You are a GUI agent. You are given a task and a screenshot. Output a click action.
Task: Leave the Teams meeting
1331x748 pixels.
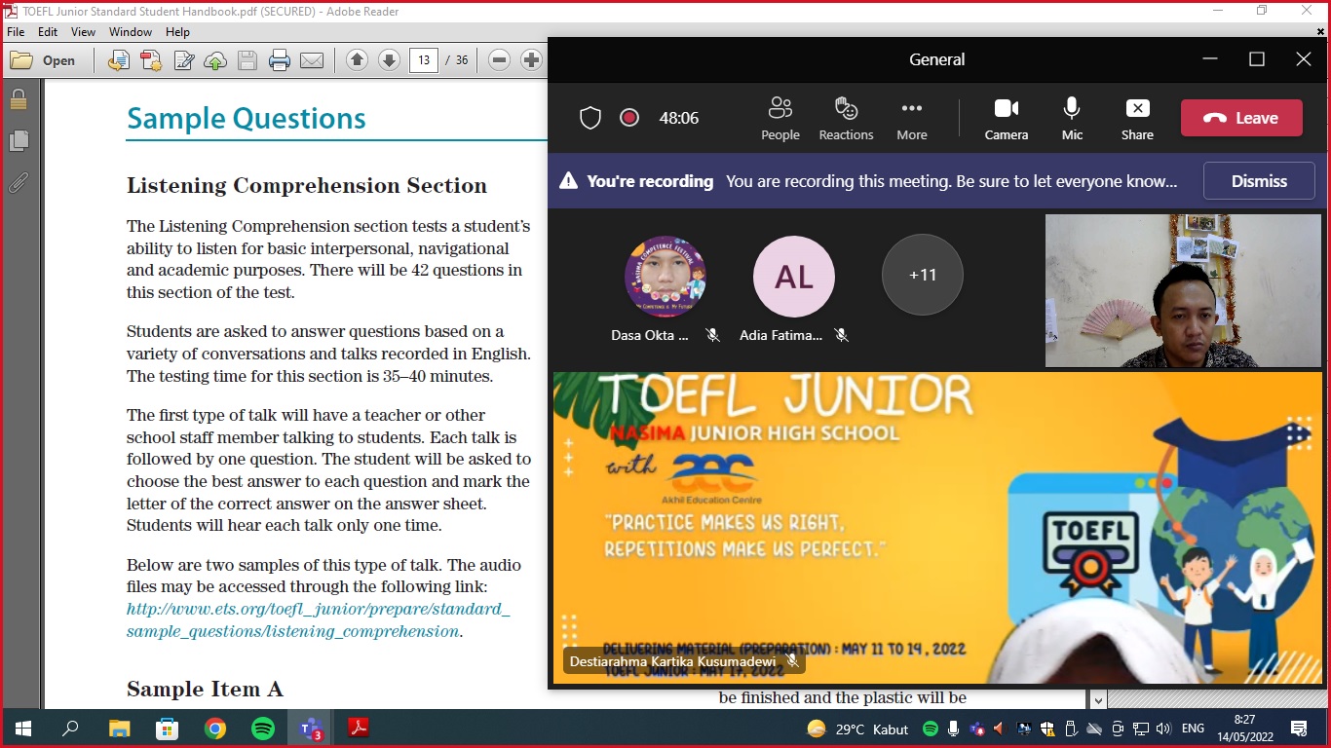pos(1241,118)
